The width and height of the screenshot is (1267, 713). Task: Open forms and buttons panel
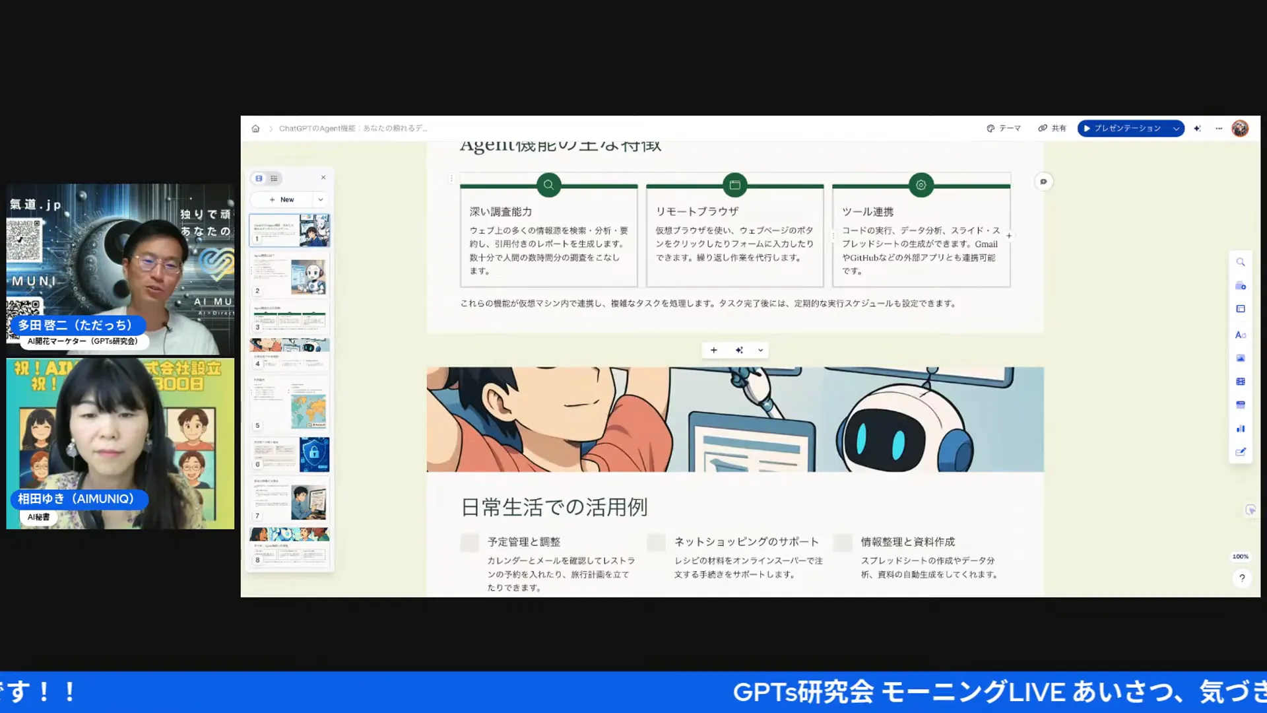tap(1241, 452)
